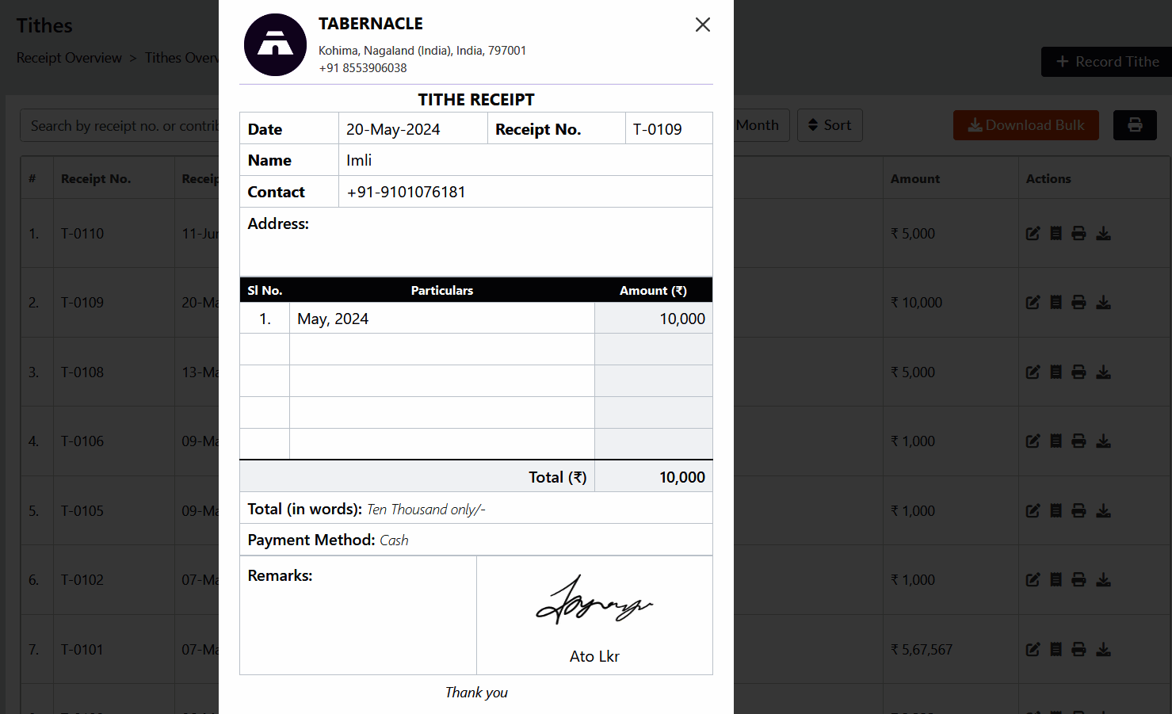The width and height of the screenshot is (1172, 714).
Task: Close the tithe receipt popup
Action: click(702, 25)
